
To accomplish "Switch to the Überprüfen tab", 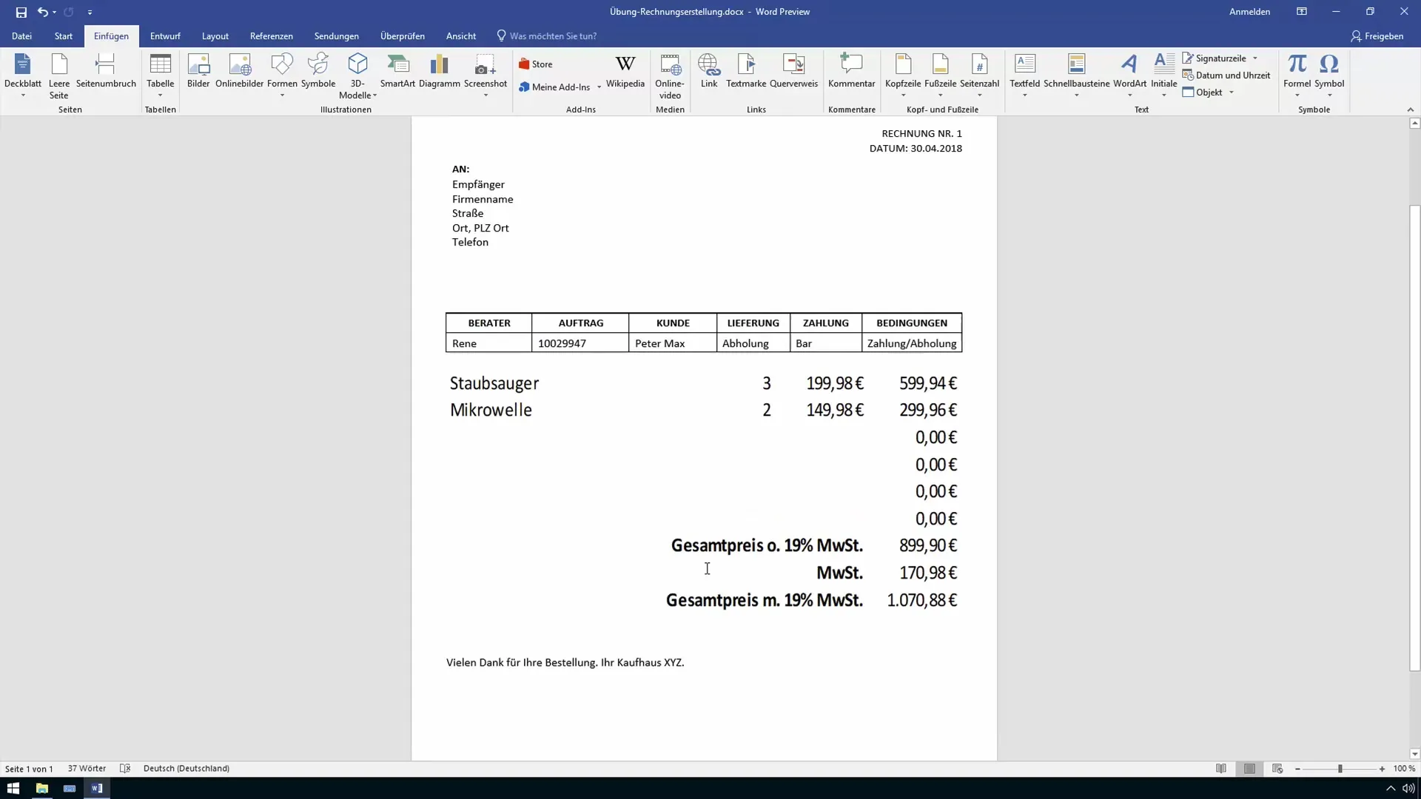I will coord(403,36).
